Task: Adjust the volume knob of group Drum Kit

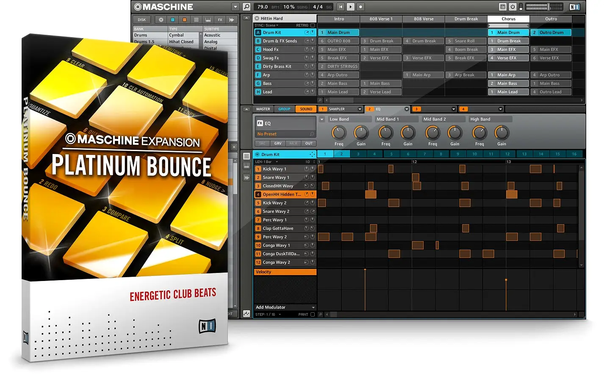Action: (x=306, y=33)
